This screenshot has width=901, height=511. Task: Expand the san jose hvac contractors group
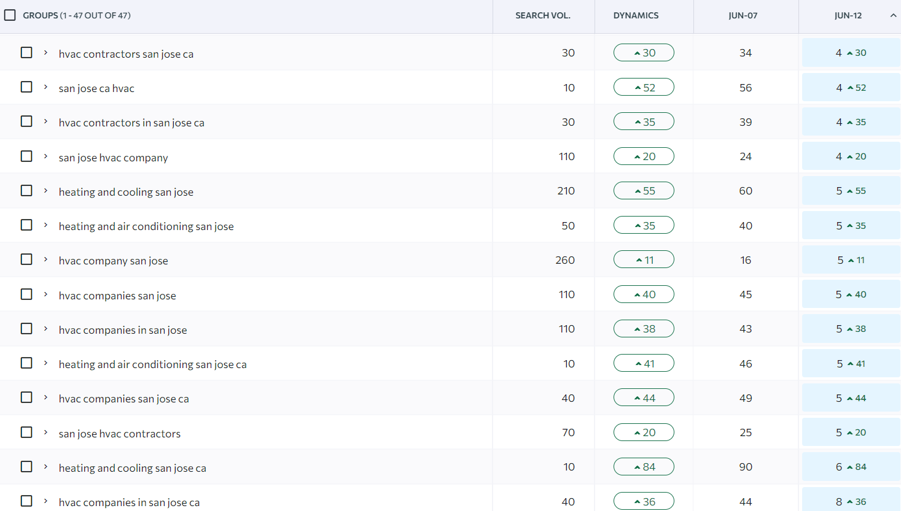[45, 432]
